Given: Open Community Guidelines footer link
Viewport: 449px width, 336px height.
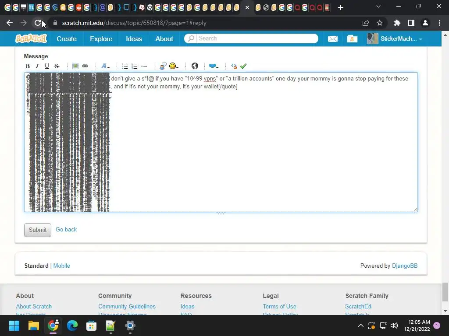Looking at the screenshot, I should 127,306.
